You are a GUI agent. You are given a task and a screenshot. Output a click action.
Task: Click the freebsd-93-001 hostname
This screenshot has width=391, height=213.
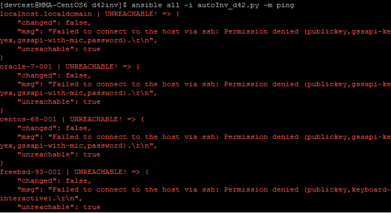[x=30, y=172]
